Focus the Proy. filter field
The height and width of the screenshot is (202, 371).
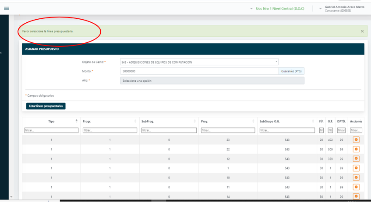click(228, 130)
